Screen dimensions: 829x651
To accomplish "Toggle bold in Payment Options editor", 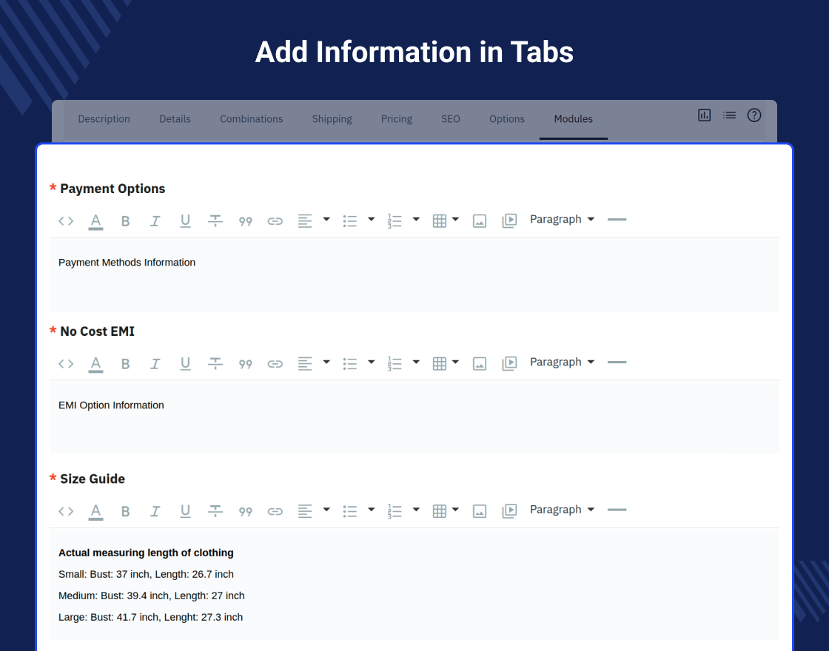I will [125, 221].
